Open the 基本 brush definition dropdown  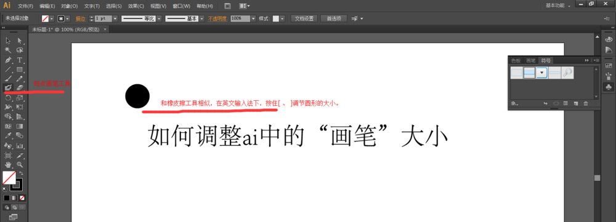pos(202,18)
